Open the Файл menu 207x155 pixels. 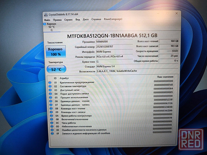[x=47, y=19]
